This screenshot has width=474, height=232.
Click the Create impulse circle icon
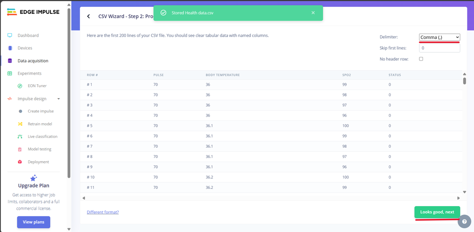tap(20, 111)
